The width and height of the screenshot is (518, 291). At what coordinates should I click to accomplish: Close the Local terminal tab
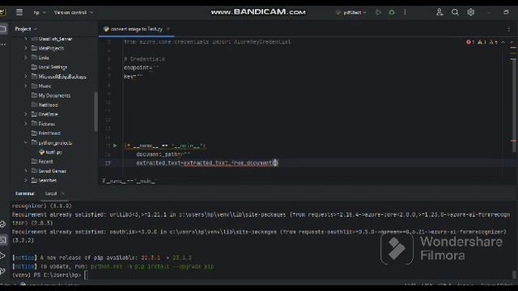click(63, 194)
